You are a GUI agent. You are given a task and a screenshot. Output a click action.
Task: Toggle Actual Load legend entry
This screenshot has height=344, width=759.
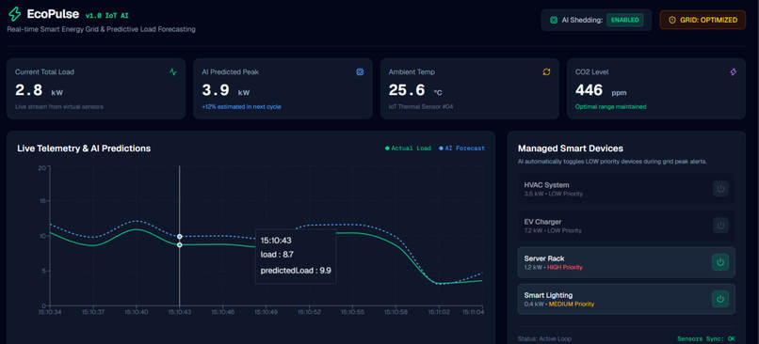[x=408, y=149]
